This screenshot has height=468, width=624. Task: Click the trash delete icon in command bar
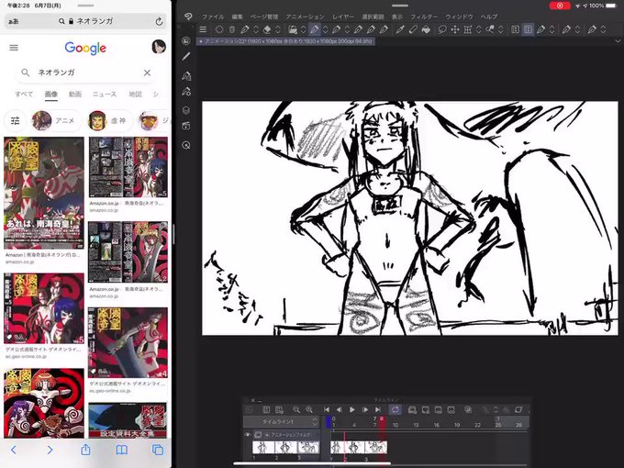click(x=232, y=29)
